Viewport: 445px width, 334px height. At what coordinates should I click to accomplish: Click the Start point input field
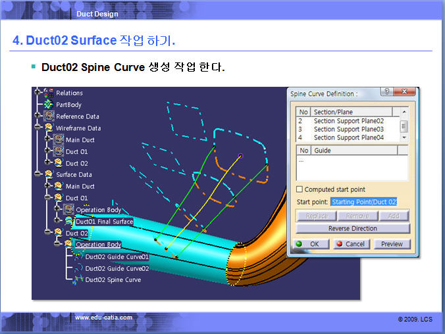click(x=363, y=202)
